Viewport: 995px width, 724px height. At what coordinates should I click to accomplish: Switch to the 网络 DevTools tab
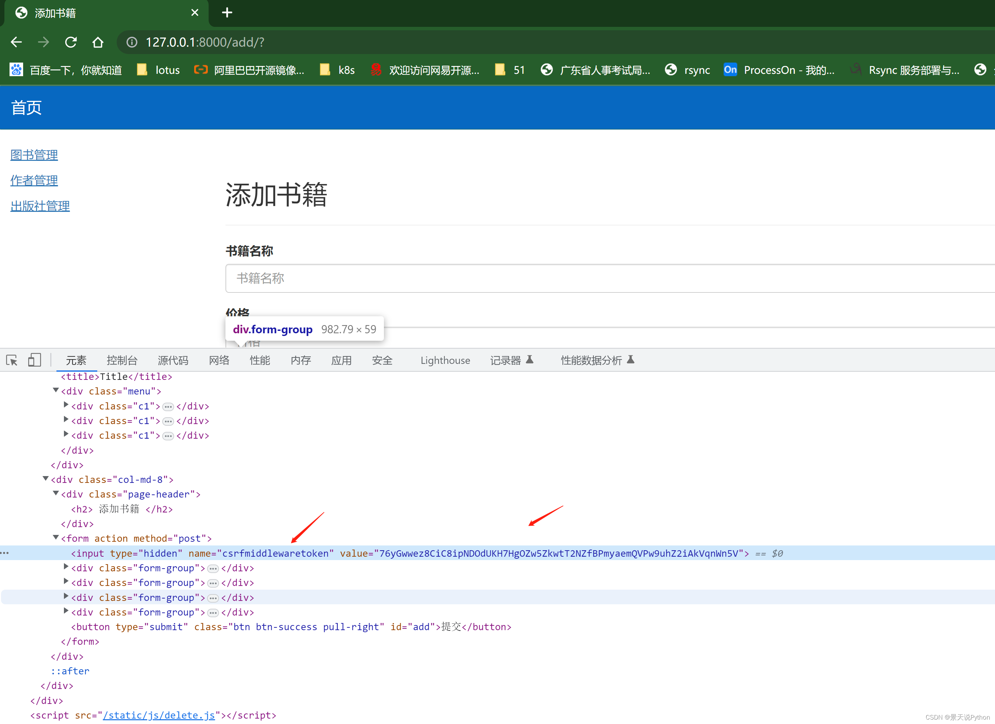pos(219,360)
